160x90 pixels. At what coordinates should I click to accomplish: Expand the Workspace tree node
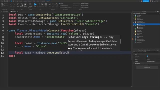134,15
